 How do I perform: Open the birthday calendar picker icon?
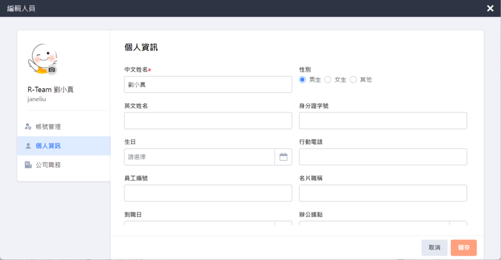click(284, 157)
